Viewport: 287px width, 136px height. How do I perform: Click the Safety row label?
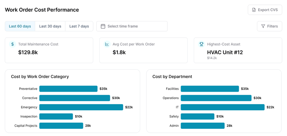point(174,116)
